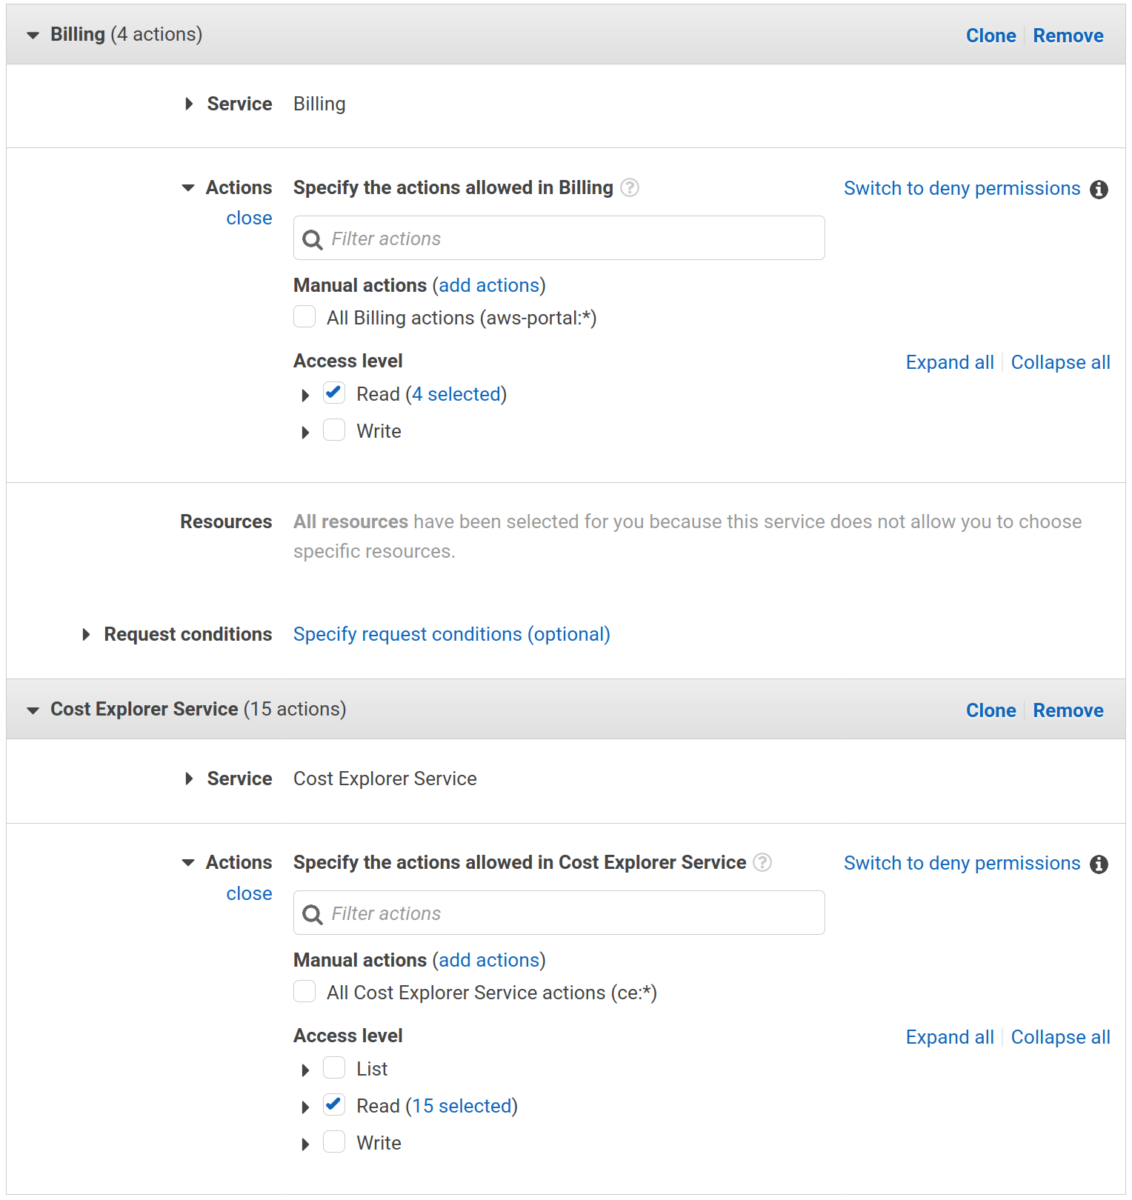This screenshot has width=1132, height=1200.
Task: Remove the Billing permission block
Action: coord(1068,36)
